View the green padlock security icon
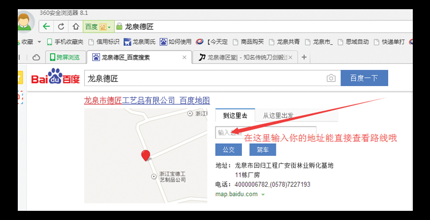 119,26
